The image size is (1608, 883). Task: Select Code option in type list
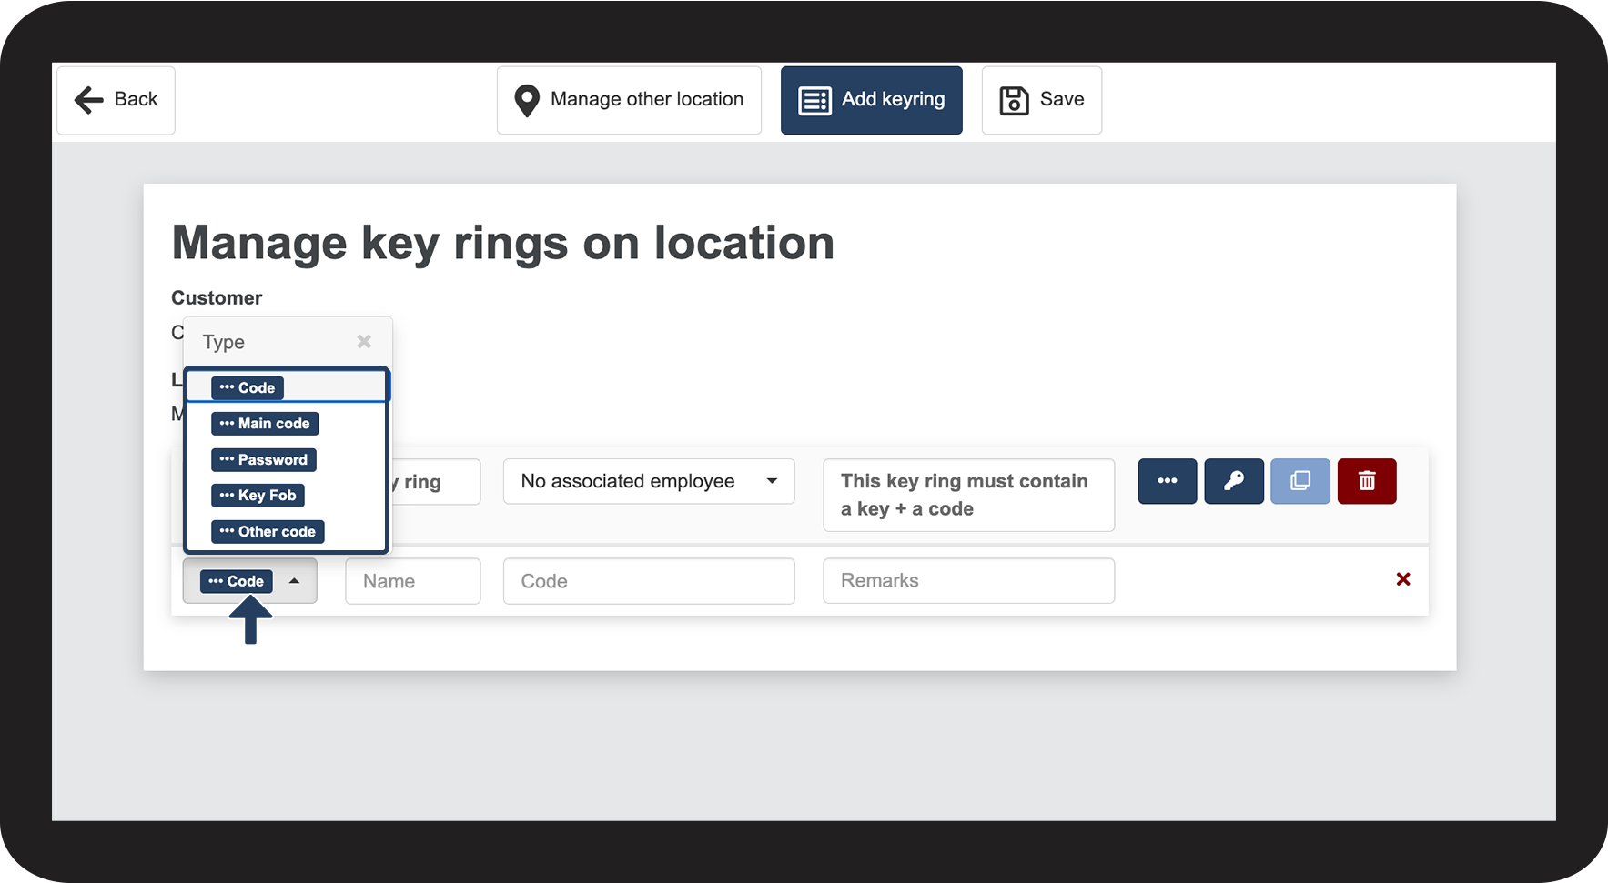pos(248,388)
